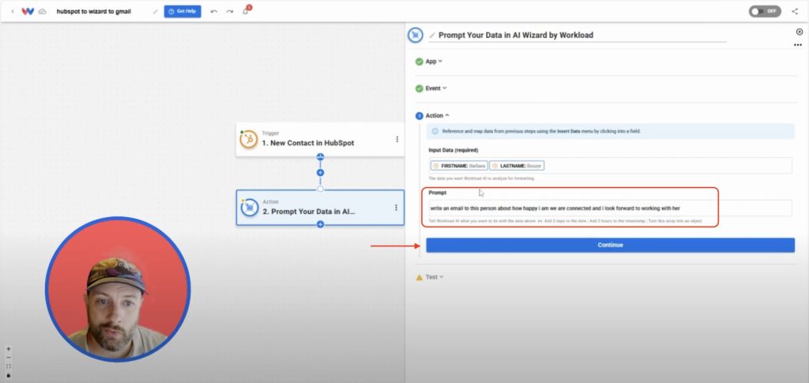Viewport: 809px width, 383px height.
Task: Click the share icon at top right
Action: (x=795, y=11)
